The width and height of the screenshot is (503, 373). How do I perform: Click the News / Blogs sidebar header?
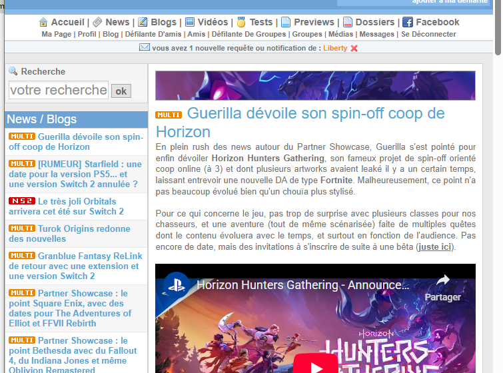point(77,119)
